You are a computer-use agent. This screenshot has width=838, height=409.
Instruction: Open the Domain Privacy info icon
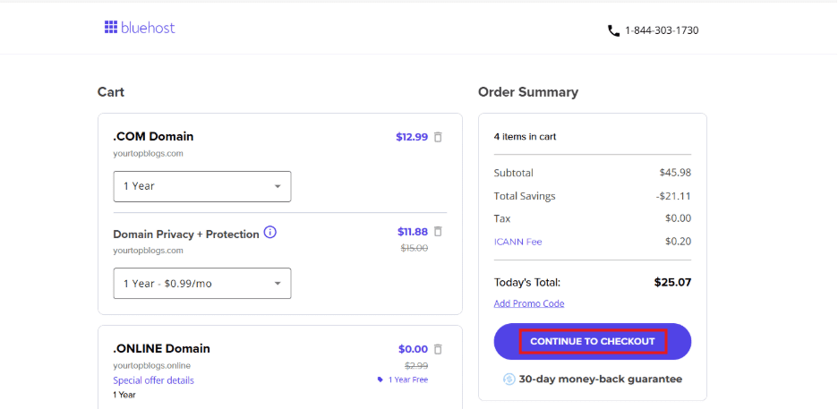270,233
